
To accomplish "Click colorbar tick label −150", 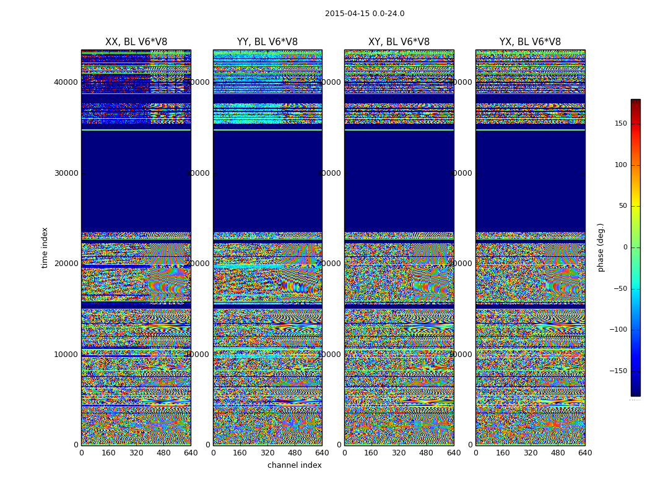I will pos(618,371).
